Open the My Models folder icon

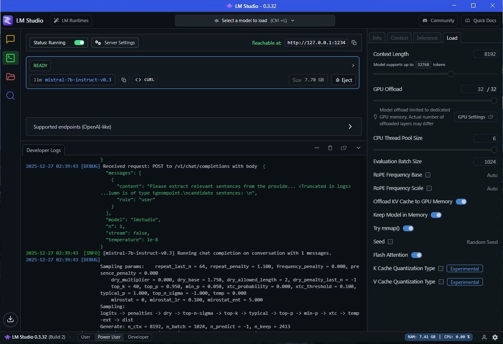click(10, 77)
